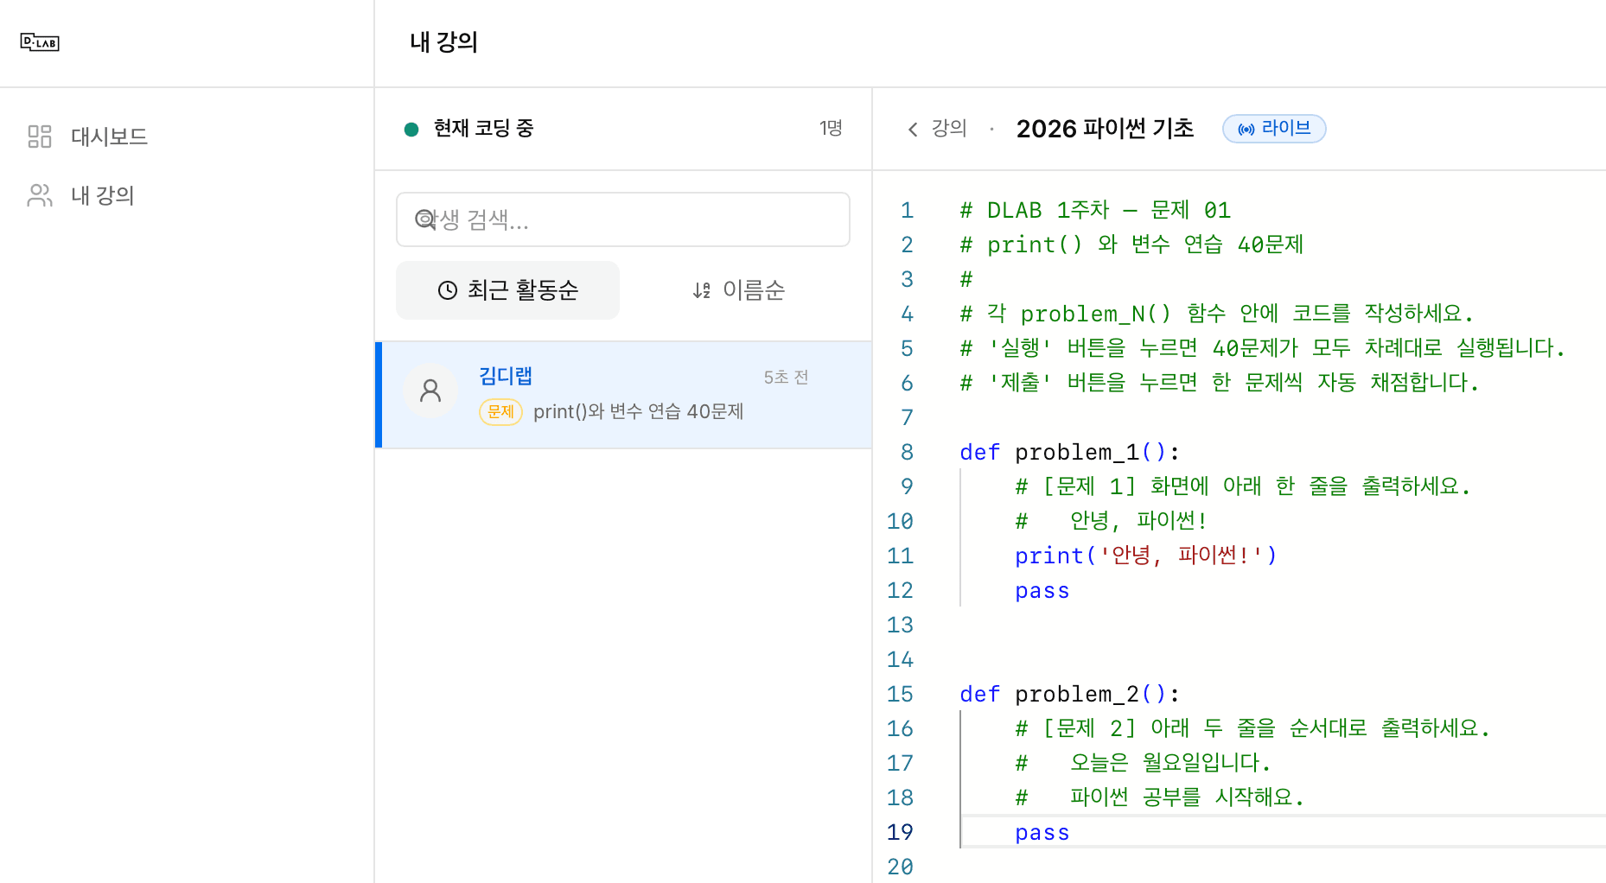Click the '5초 전' timestamp
1606x883 pixels.
[786, 378]
